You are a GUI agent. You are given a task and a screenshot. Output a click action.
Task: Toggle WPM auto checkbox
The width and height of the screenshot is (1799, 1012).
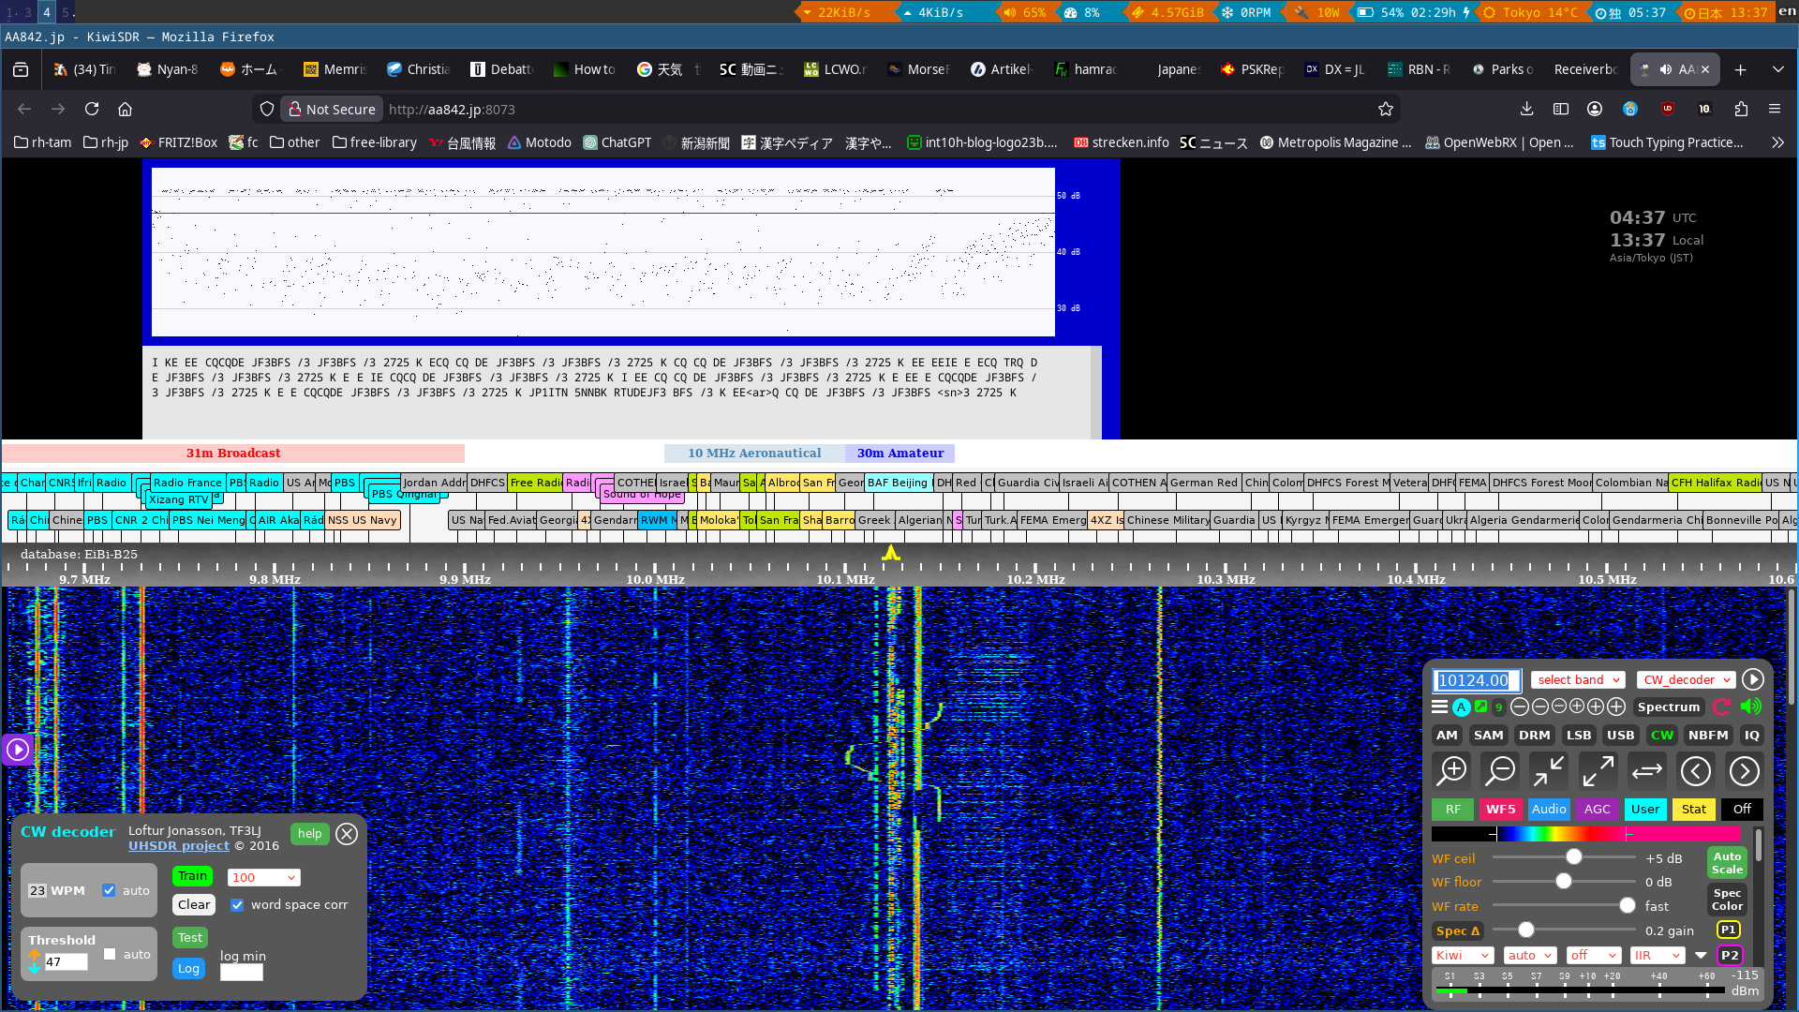[x=109, y=890]
